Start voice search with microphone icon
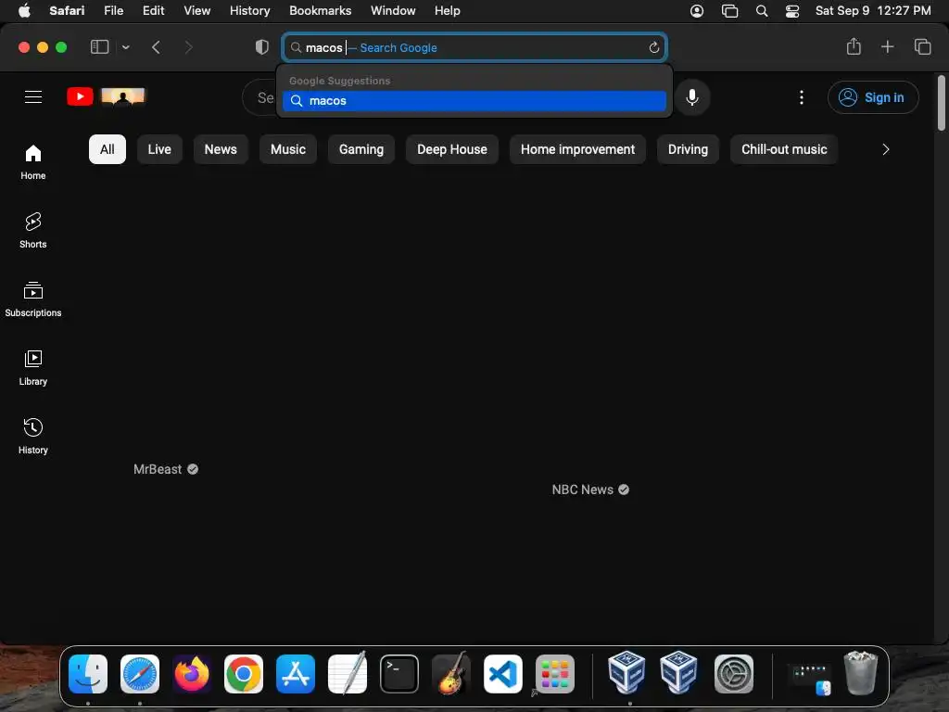Viewport: 949px width, 712px height. [x=691, y=96]
